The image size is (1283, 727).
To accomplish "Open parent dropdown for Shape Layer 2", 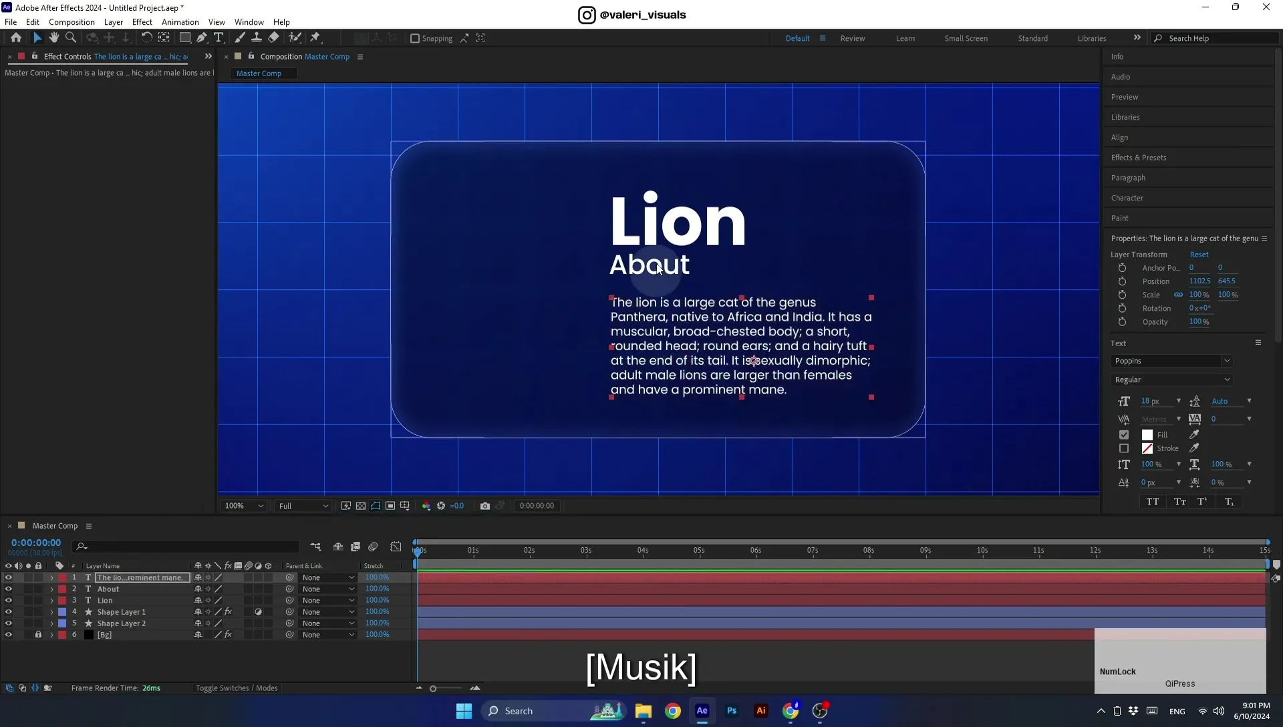I will [x=328, y=623].
